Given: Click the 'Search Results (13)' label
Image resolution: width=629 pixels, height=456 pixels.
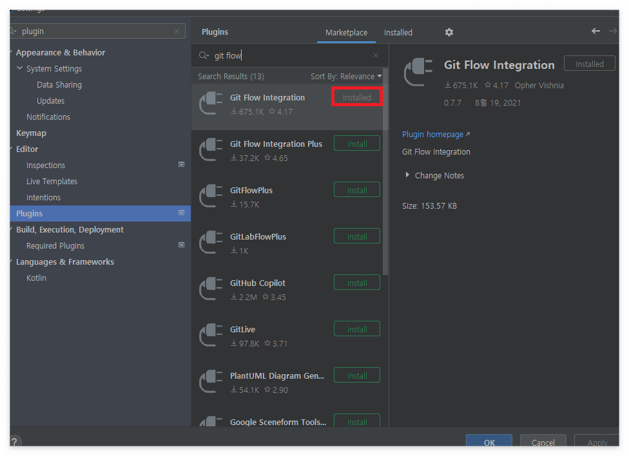Looking at the screenshot, I should click(231, 76).
